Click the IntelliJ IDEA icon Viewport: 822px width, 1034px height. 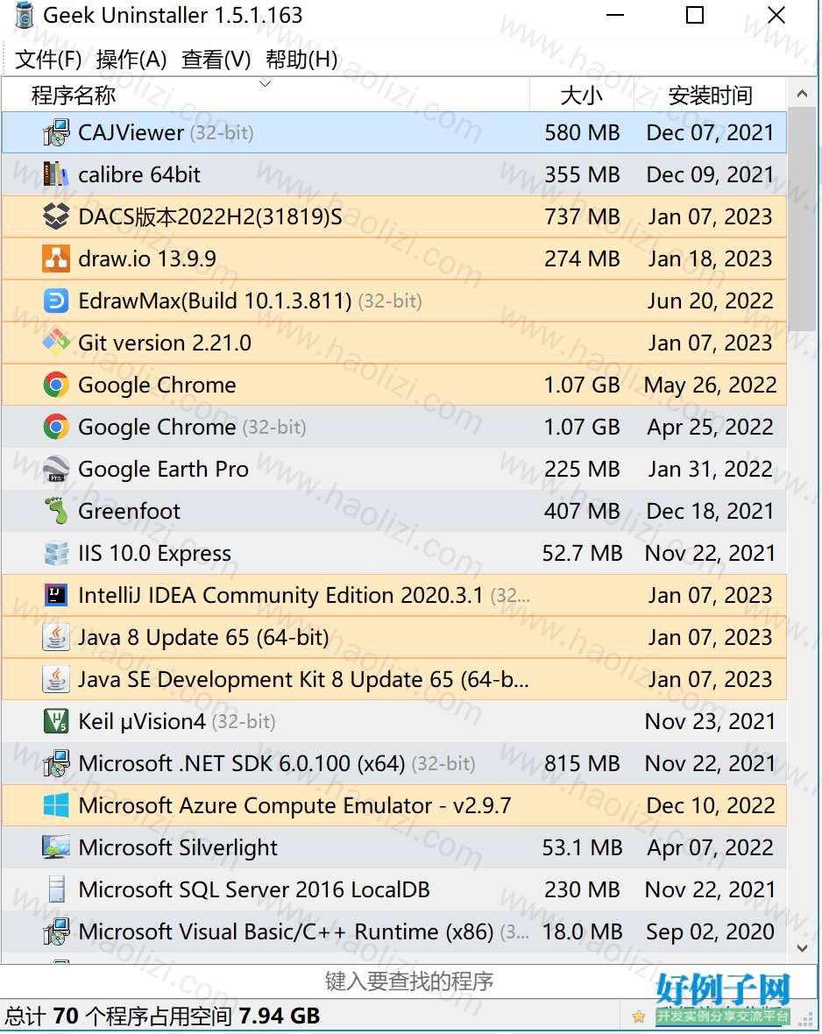click(56, 595)
